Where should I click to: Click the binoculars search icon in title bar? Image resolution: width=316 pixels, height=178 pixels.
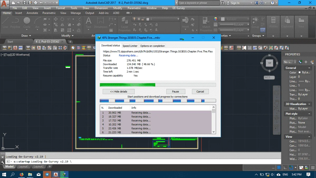tap(223, 3)
